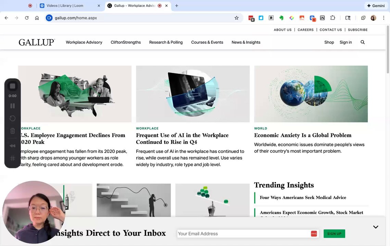390x246 pixels.
Task: Click the tab search media icon
Action: [348, 18]
